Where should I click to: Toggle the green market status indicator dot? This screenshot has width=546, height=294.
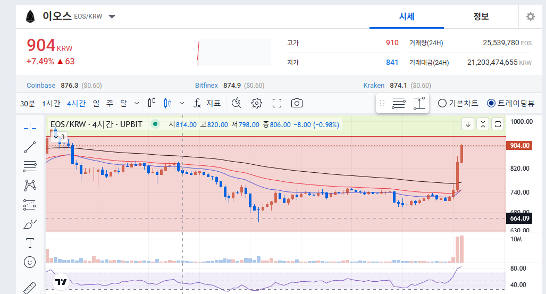[x=155, y=124]
